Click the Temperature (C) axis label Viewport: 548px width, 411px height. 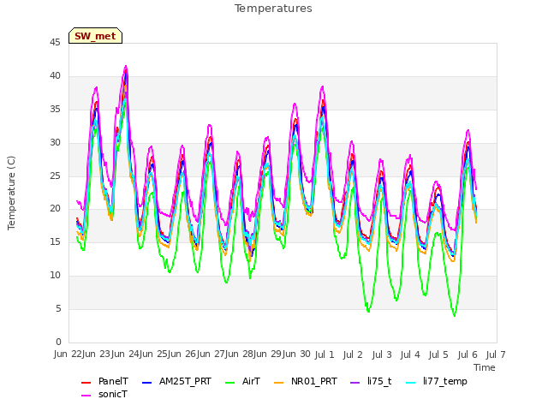coord(11,193)
